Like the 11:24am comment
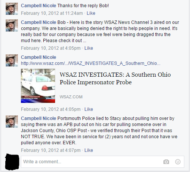This screenshot has height=172, width=190. [x=91, y=13]
